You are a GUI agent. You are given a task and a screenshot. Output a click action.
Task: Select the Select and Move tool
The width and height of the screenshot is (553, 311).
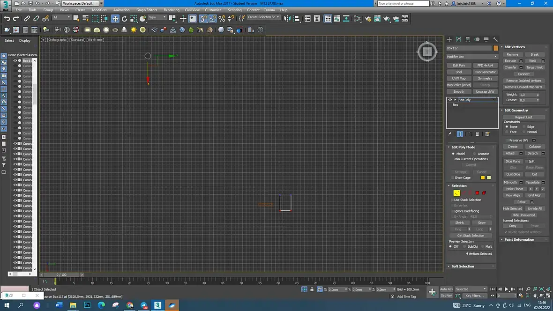pyautogui.click(x=115, y=19)
